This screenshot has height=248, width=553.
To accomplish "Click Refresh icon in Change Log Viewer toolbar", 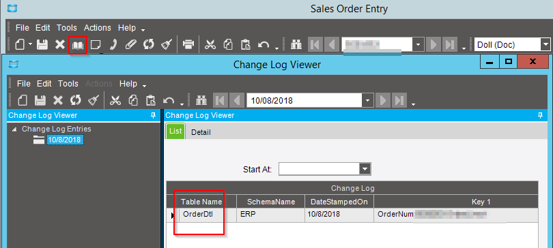I will tap(76, 101).
